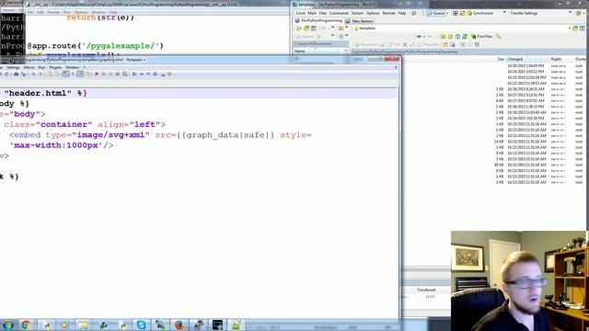Open Skype from the taskbar
This screenshot has height=331, width=589.
coord(141,325)
